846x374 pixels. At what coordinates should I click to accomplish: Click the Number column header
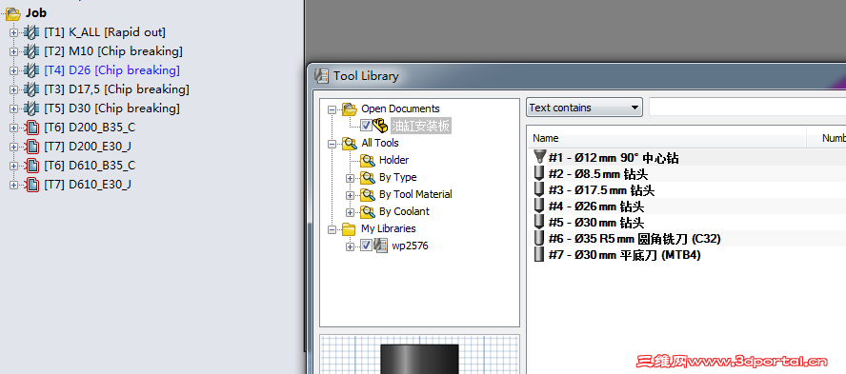coord(827,138)
